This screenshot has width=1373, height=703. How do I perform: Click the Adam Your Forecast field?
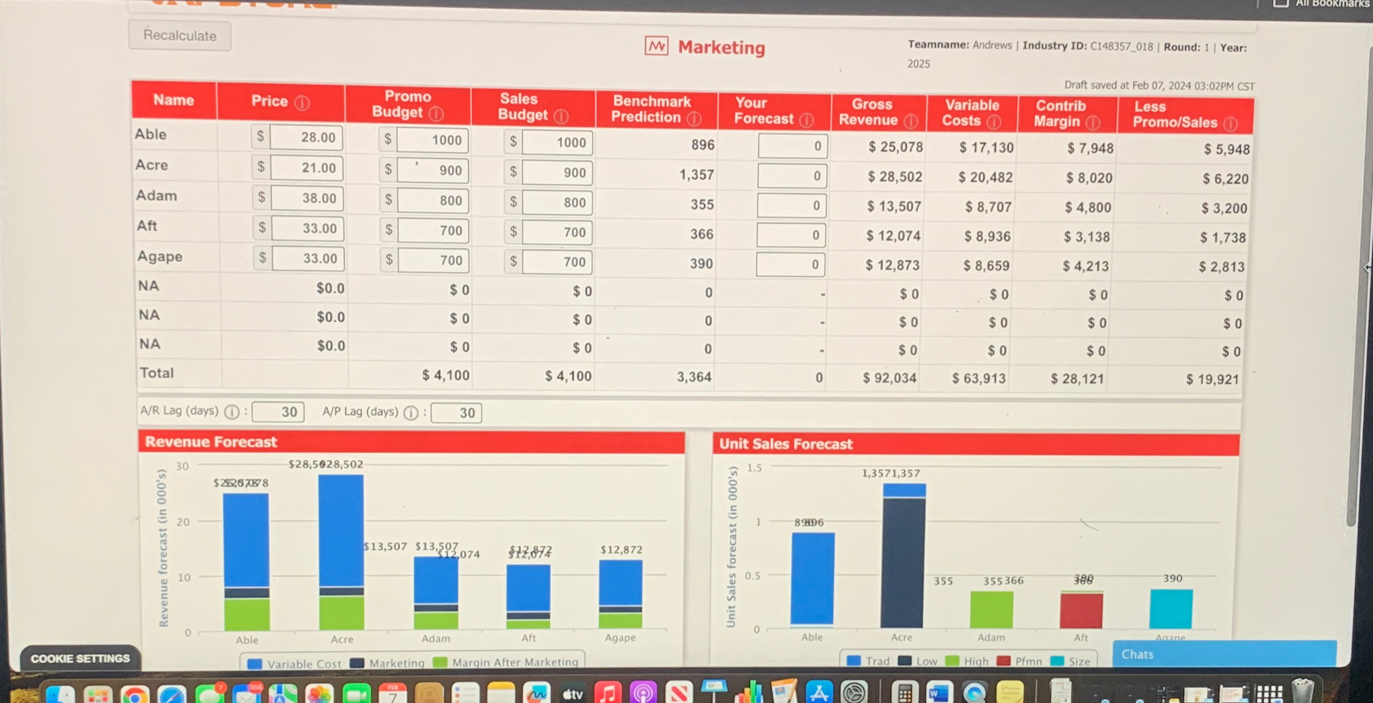coord(792,206)
